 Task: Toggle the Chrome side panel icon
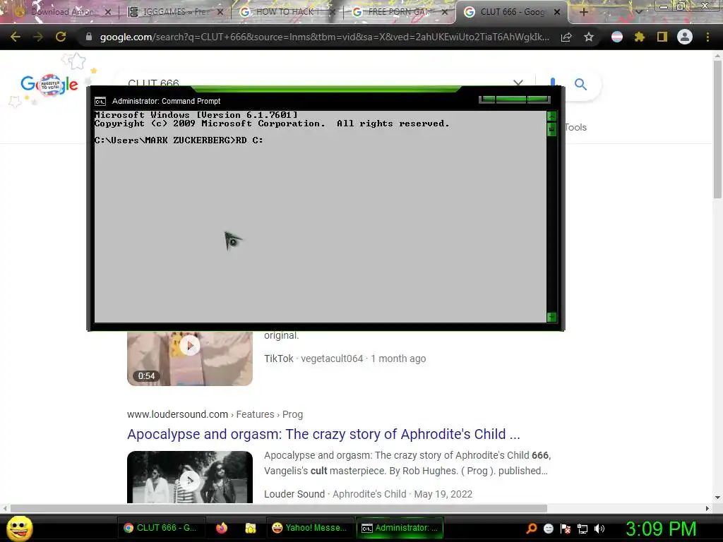point(662,37)
